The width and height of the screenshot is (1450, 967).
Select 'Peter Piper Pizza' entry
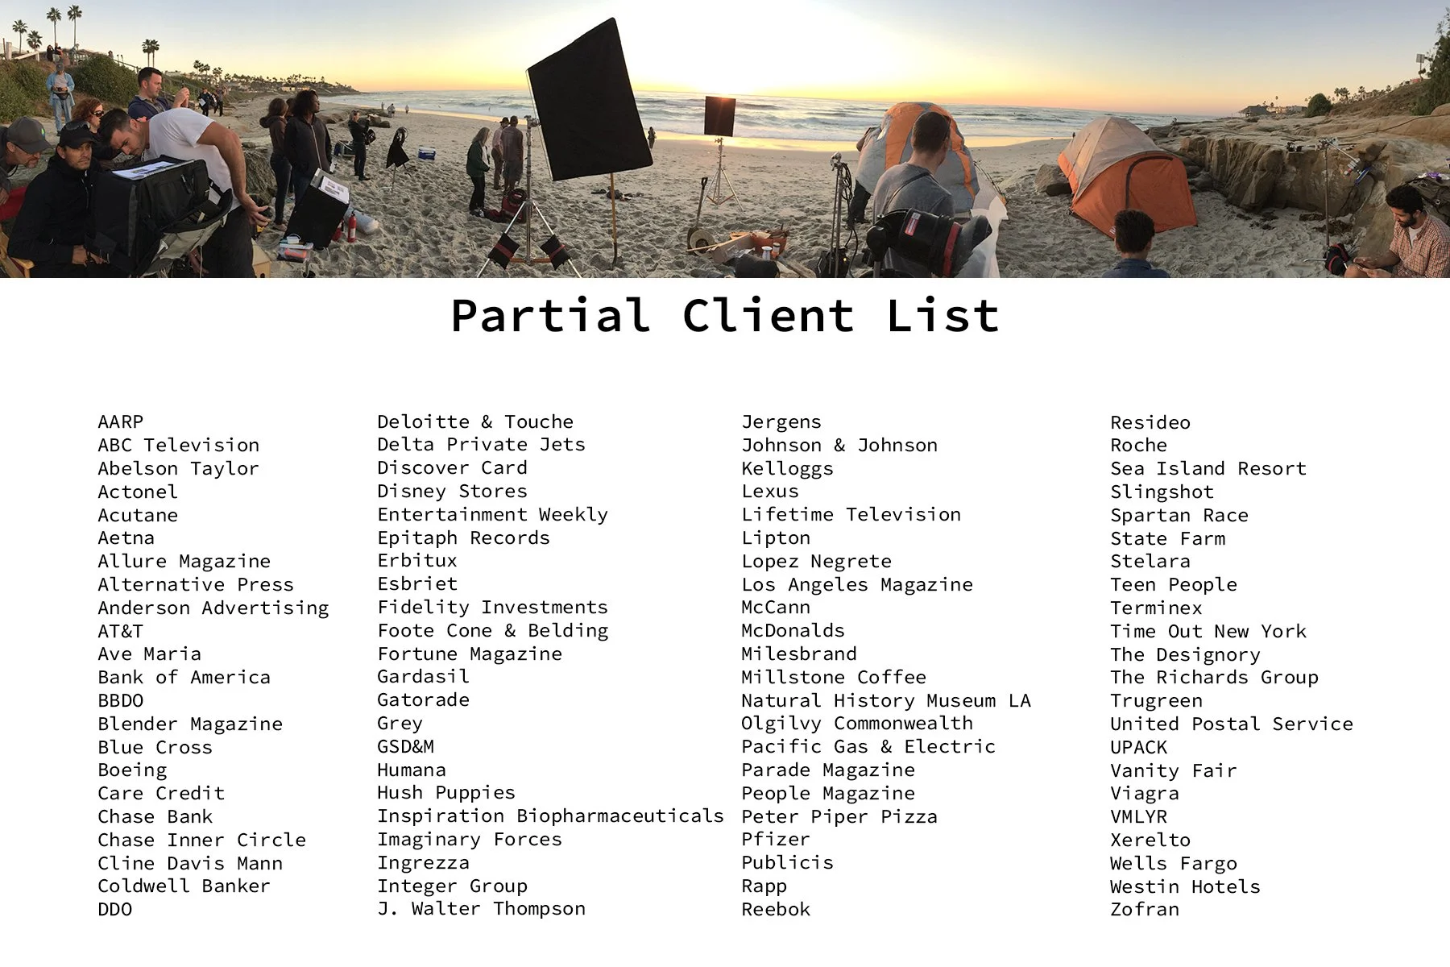click(x=839, y=816)
